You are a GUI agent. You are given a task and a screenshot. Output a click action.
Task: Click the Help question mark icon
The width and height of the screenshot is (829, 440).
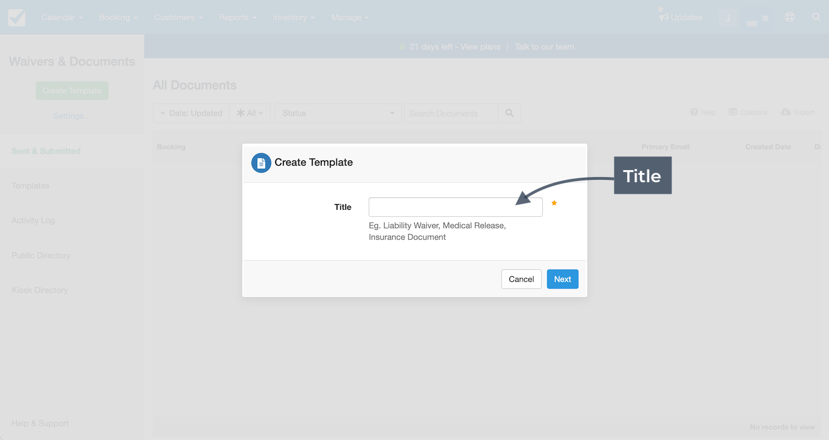[694, 112]
